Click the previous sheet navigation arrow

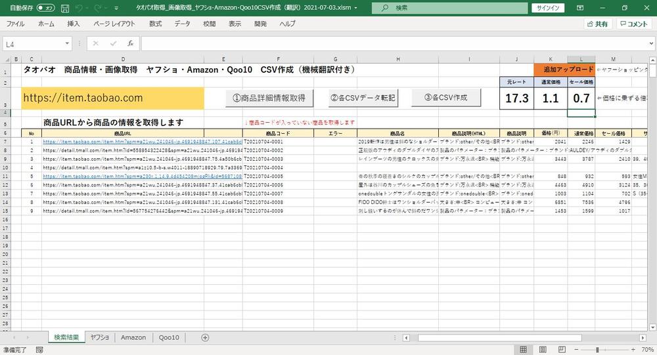14,337
